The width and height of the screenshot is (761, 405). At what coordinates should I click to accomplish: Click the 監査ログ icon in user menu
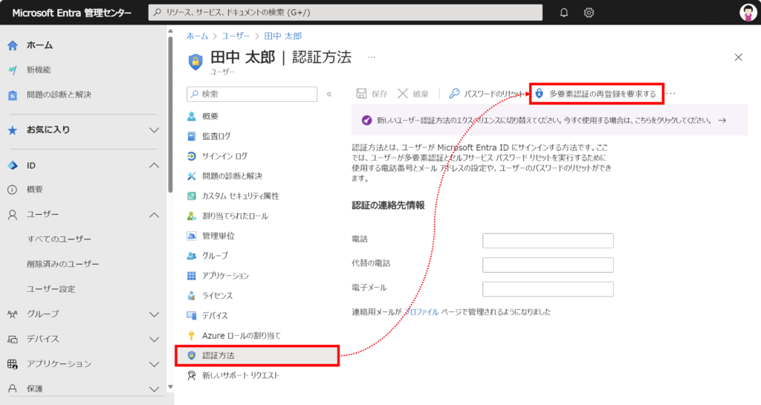[x=192, y=136]
